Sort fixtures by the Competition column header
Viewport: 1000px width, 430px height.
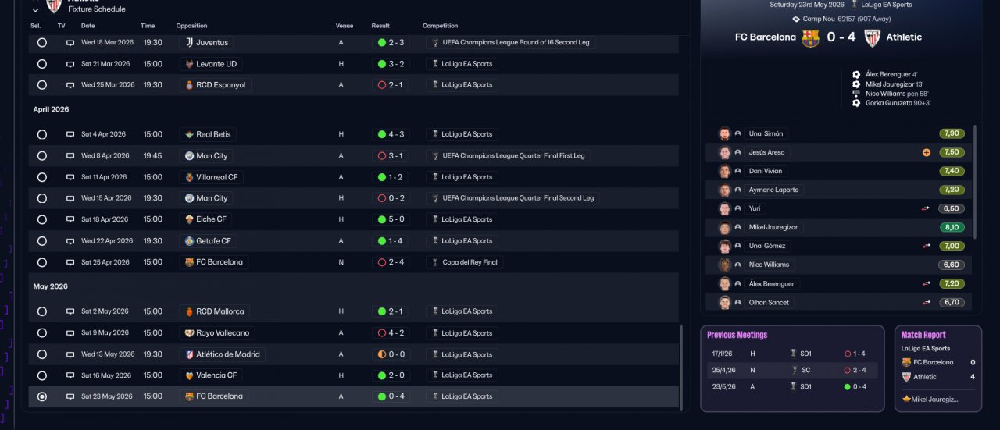(440, 26)
